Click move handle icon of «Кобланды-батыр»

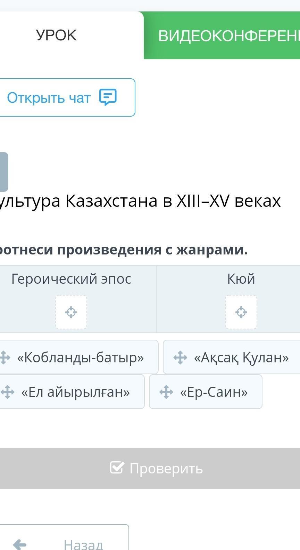coord(5,357)
